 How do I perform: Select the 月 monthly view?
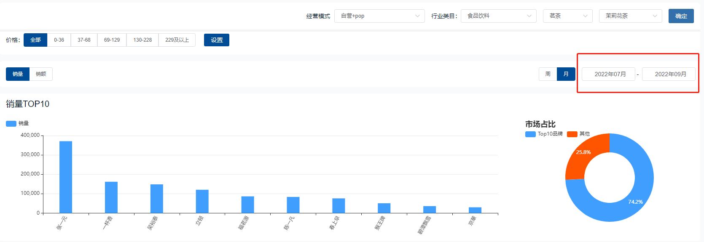point(566,74)
